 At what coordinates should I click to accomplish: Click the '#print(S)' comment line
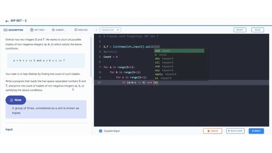(x=110, y=52)
